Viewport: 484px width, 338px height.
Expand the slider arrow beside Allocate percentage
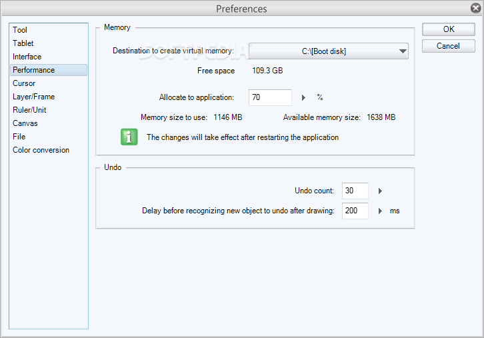click(x=303, y=97)
